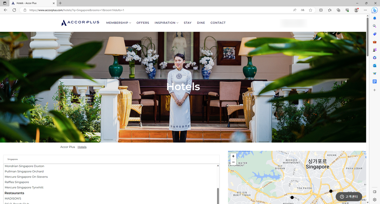Click the map marker near Toa Payoh

coord(331,191)
